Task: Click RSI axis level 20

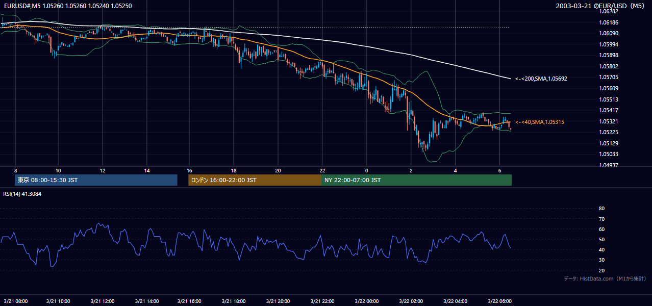Action: point(601,270)
